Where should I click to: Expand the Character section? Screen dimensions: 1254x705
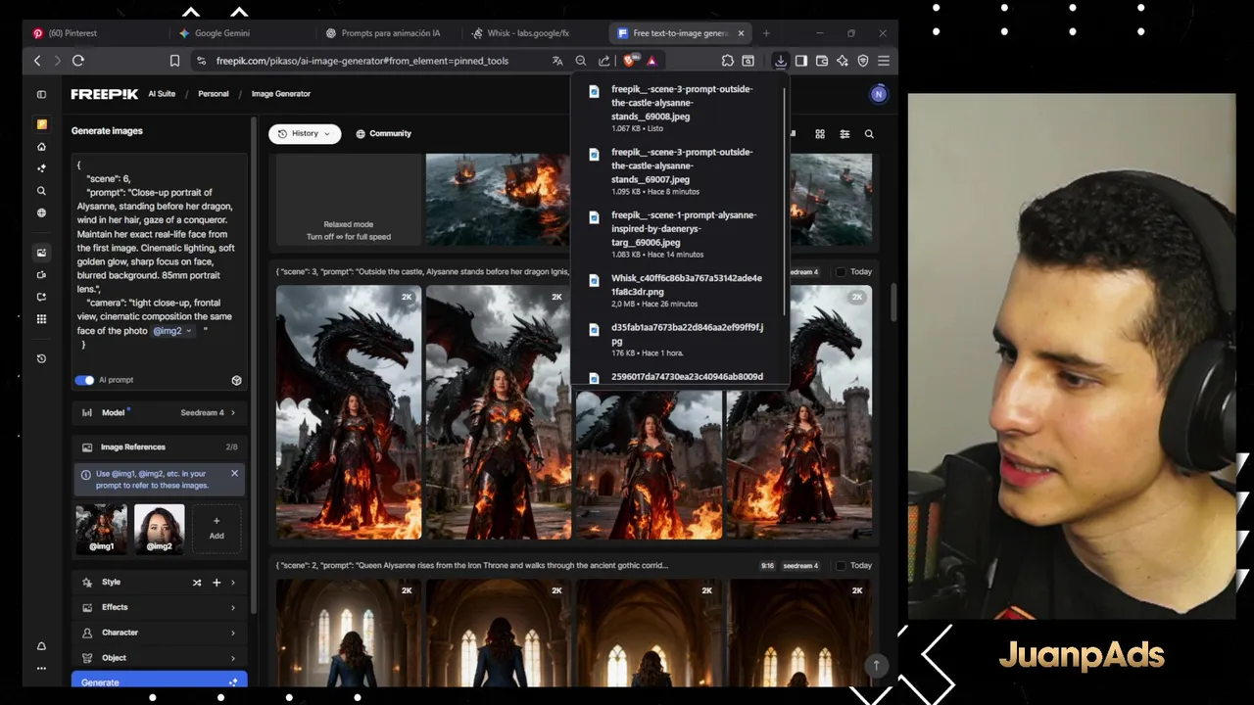click(x=159, y=633)
